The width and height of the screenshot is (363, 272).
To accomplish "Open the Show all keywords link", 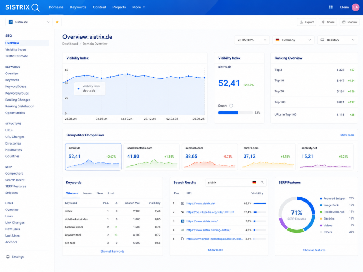I will point(112,251).
